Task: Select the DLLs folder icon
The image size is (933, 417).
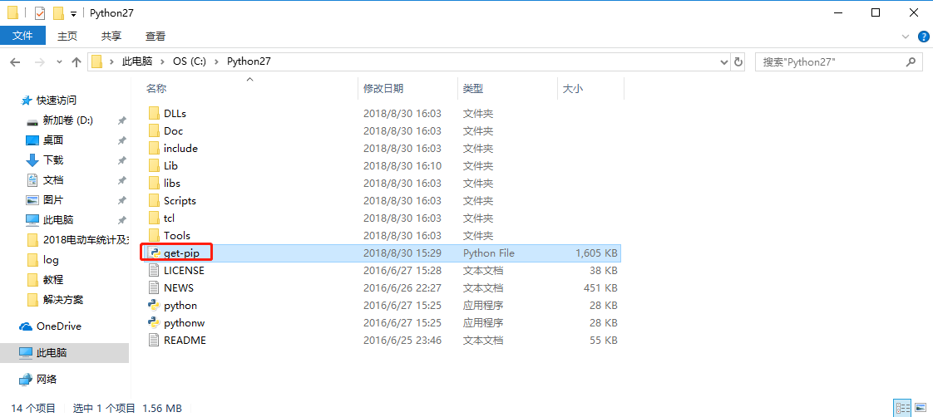Action: pos(154,114)
